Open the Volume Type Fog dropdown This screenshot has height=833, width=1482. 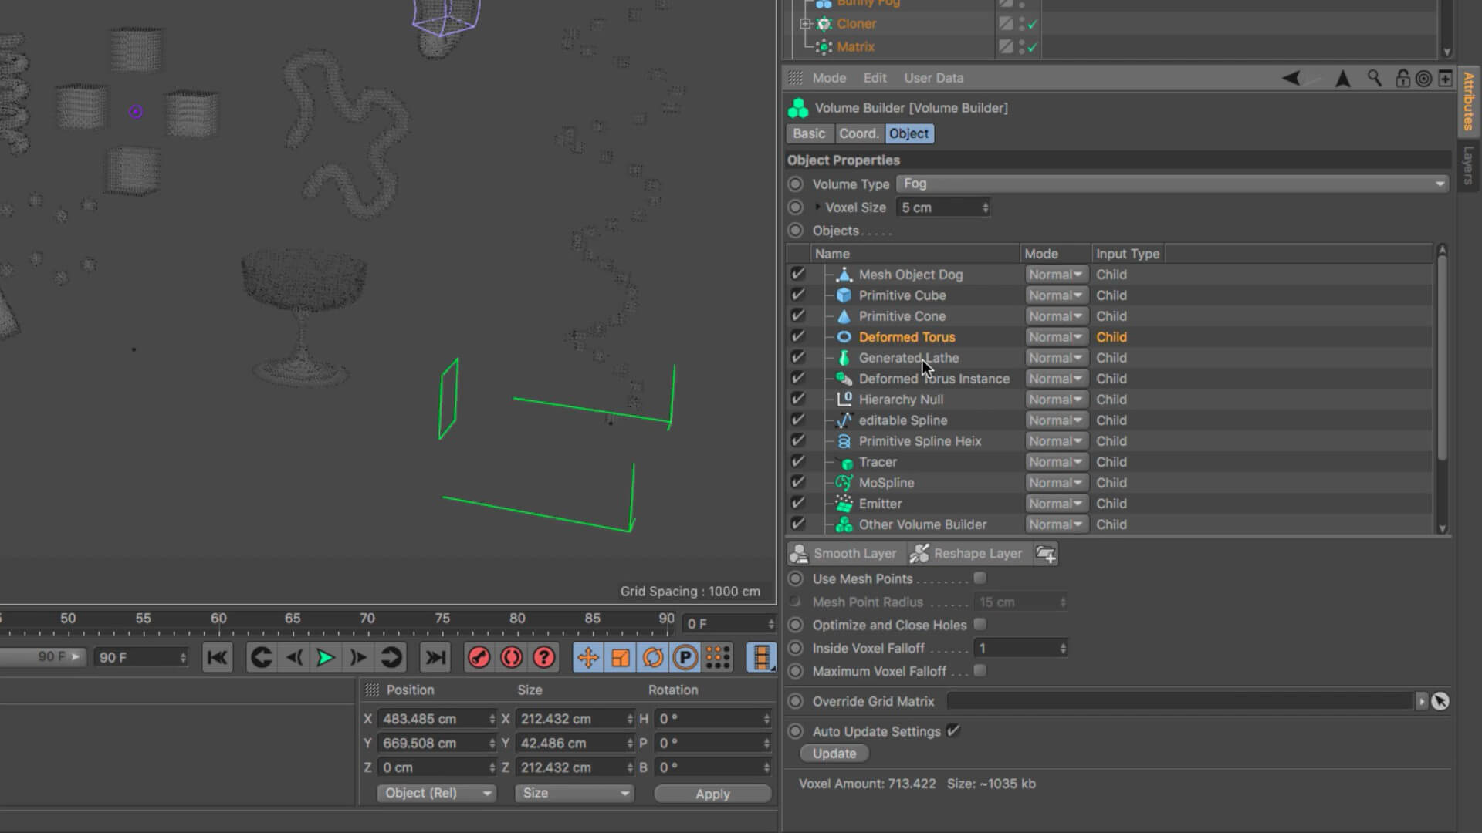(x=1172, y=184)
